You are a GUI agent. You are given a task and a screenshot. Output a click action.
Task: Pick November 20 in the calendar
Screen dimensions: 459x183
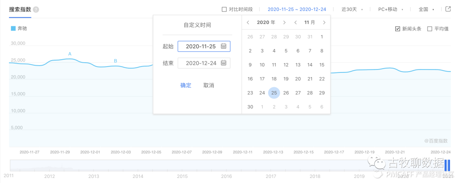pos(297,79)
